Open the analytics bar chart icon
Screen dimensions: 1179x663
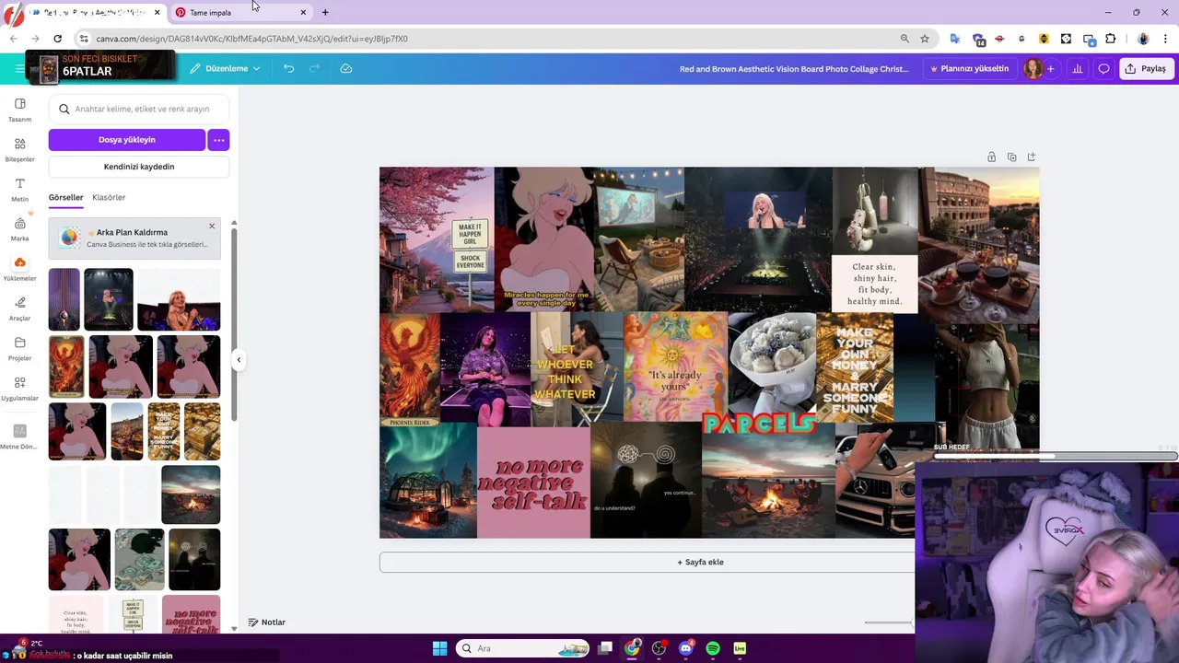[1077, 68]
